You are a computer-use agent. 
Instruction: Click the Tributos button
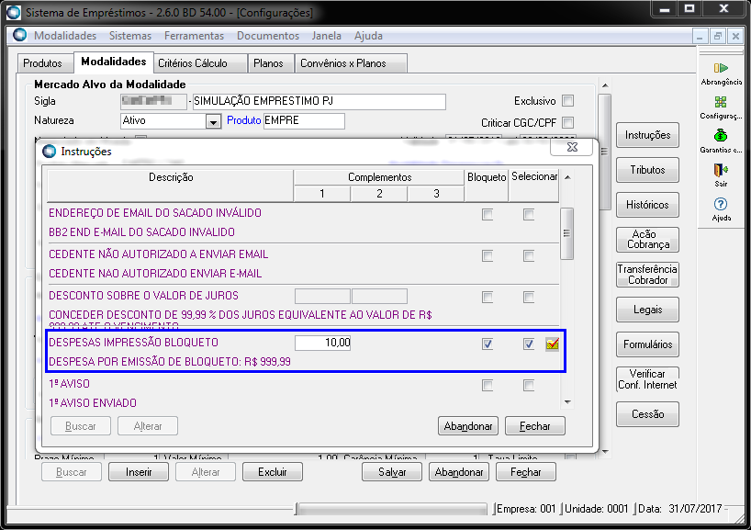tap(647, 170)
